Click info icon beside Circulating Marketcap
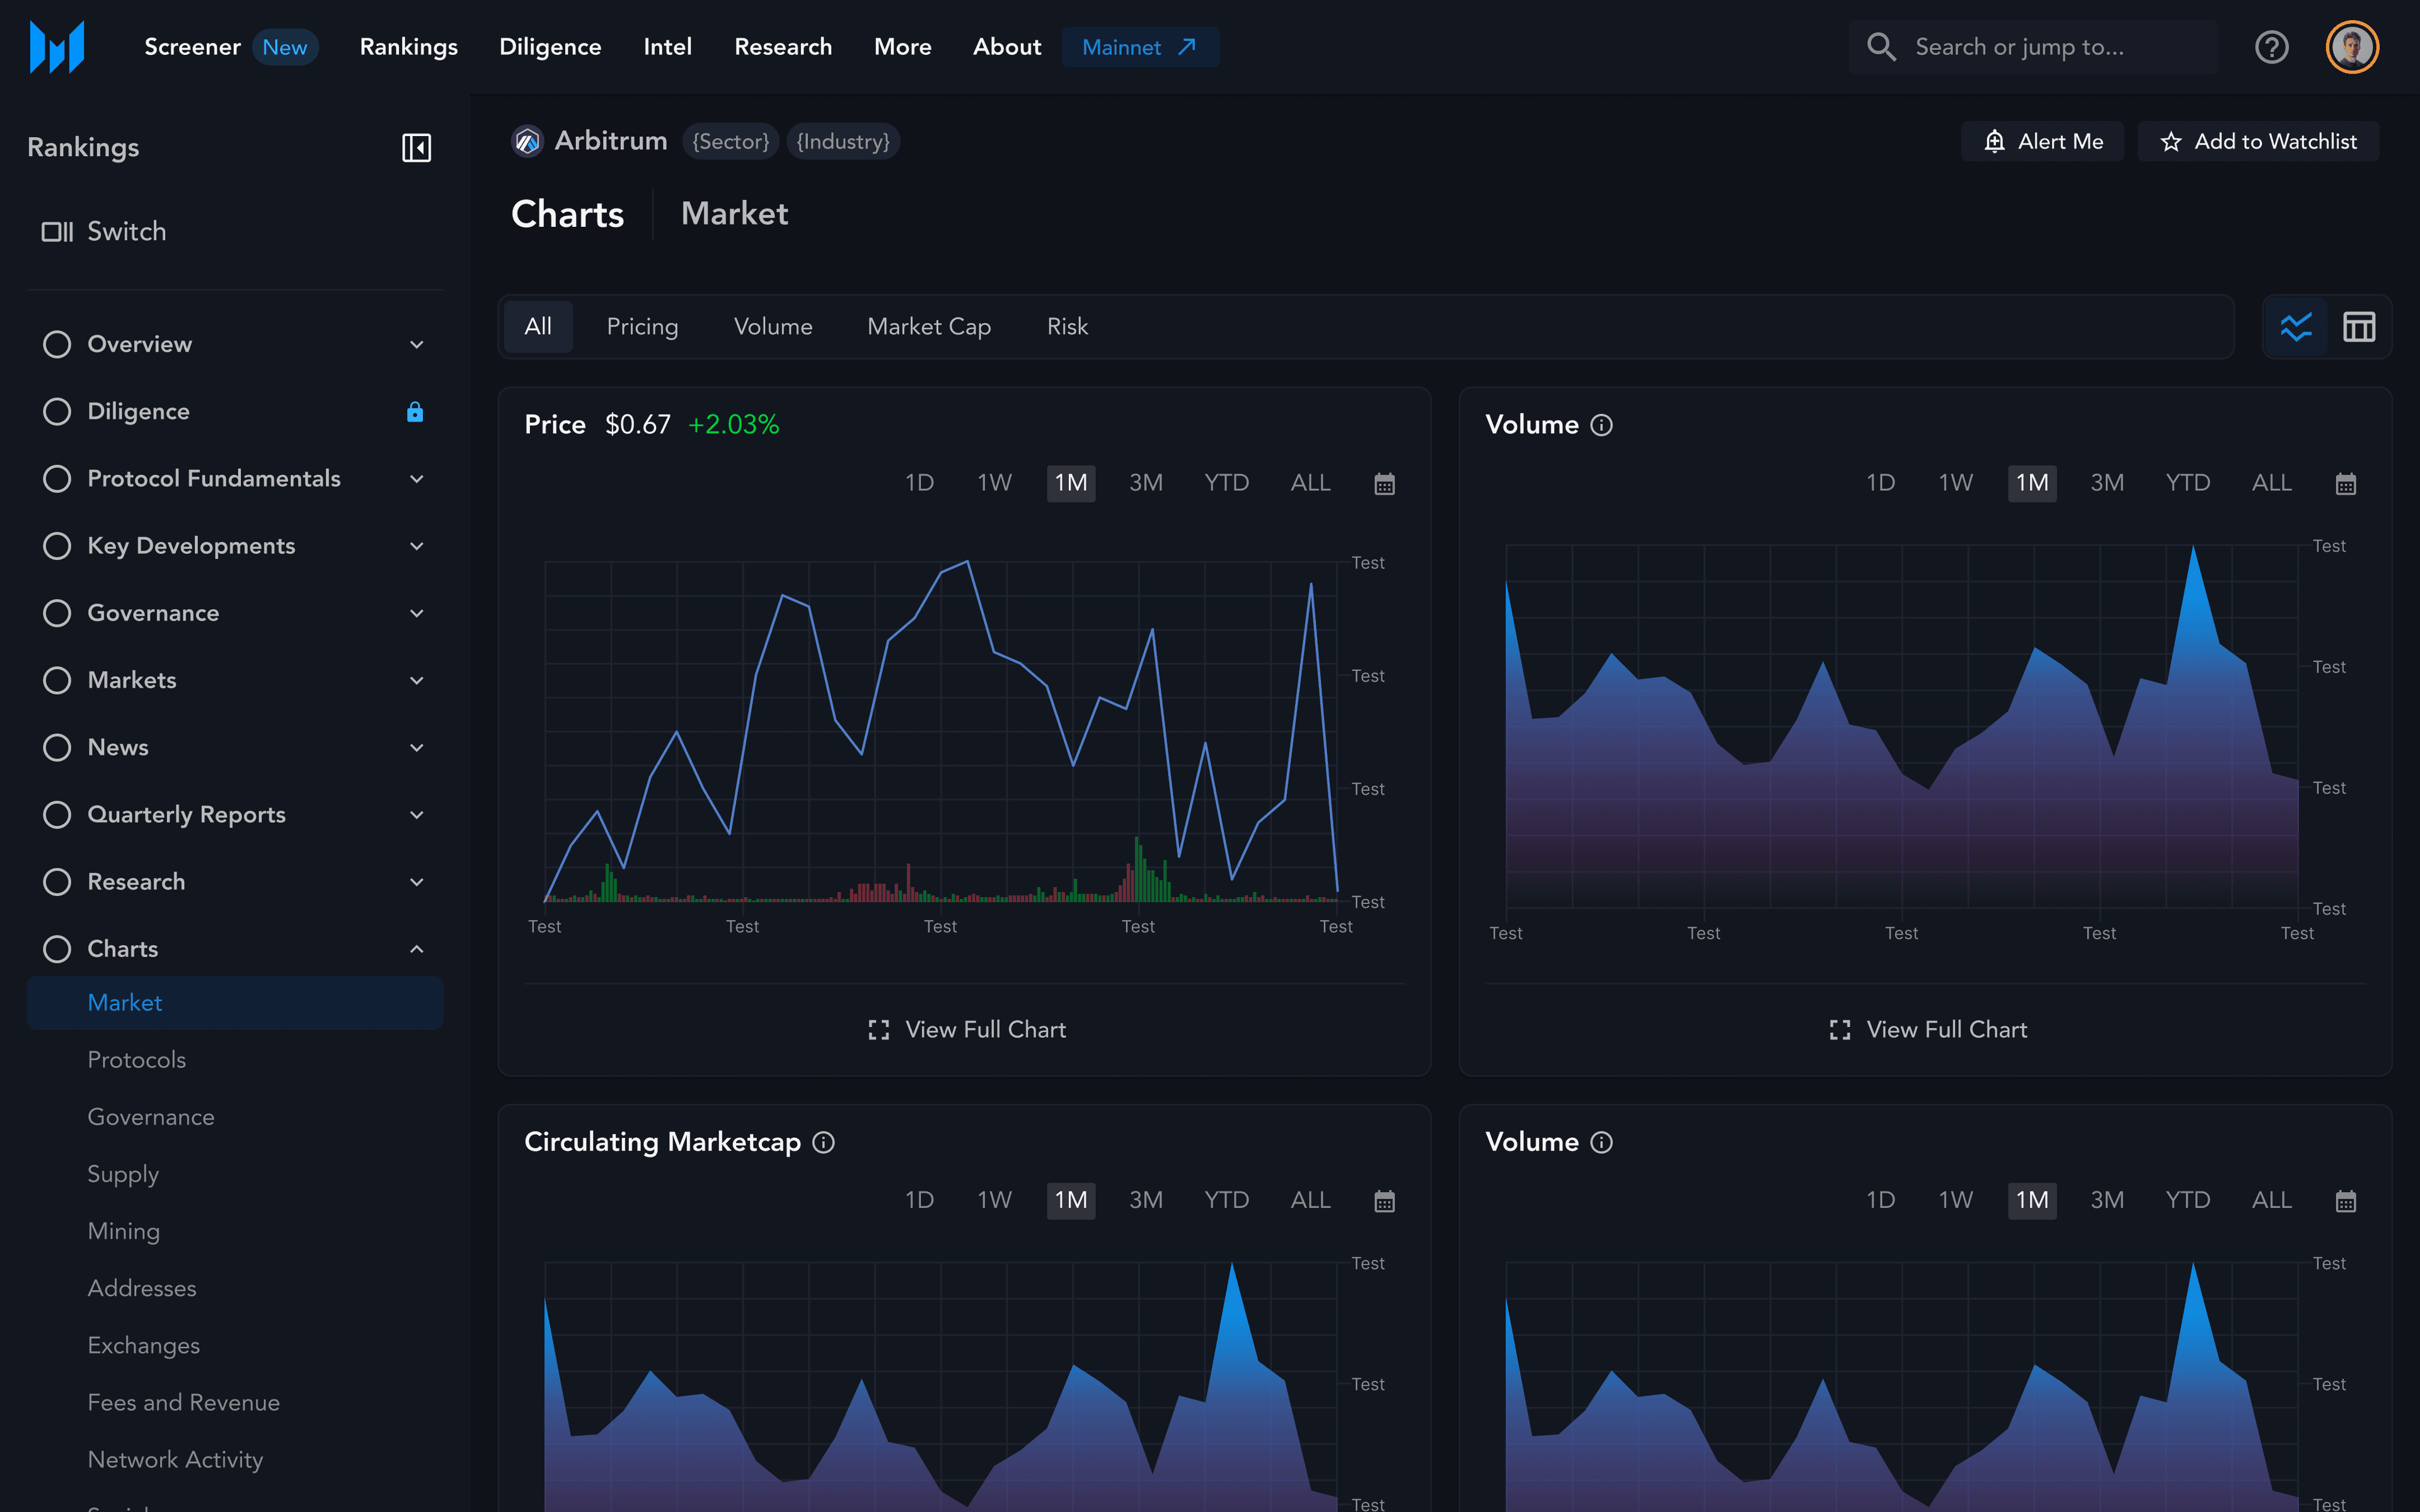2420x1512 pixels. coord(823,1142)
